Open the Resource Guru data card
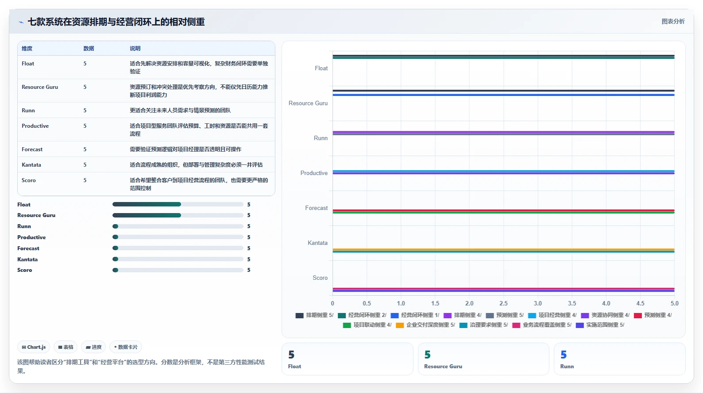703x393 pixels. pos(483,359)
